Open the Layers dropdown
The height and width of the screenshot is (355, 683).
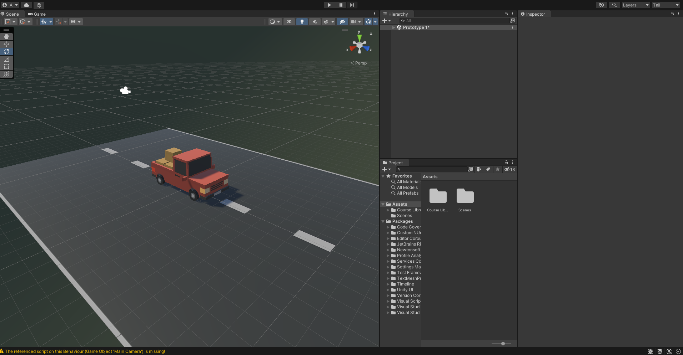636,5
